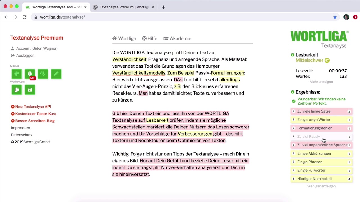Switch to the traffic light mode
This screenshot has height=202, width=360.
[x=30, y=74]
